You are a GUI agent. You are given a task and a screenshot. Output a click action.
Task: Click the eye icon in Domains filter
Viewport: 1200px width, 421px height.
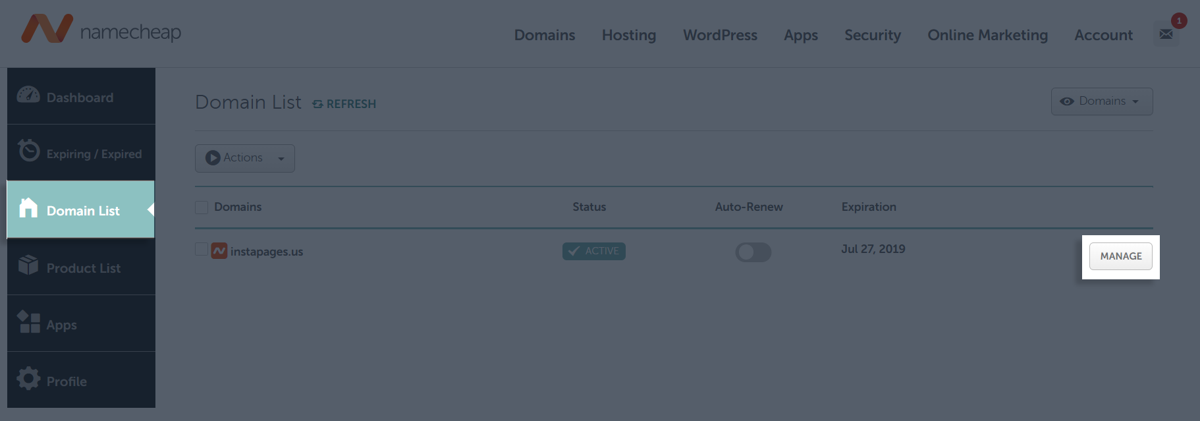pos(1067,101)
